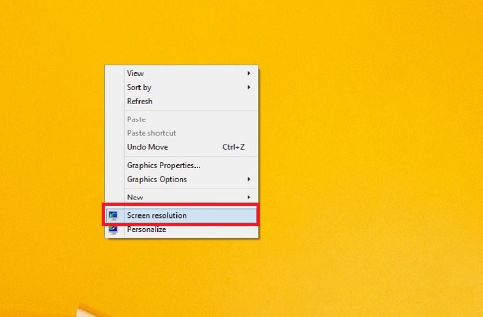
Task: Expand the Sort by submenu arrow
Action: (x=249, y=88)
